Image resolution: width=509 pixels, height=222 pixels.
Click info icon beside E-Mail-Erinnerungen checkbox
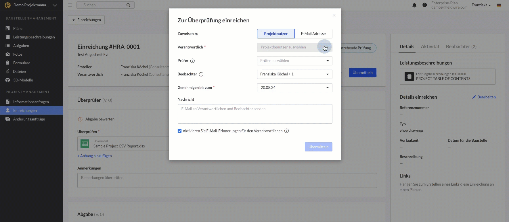286,131
